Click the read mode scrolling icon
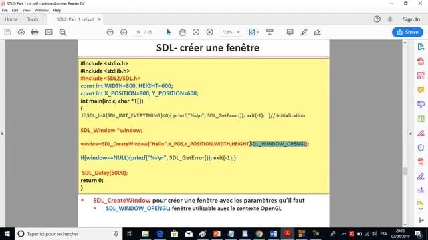This screenshot has height=240, width=428. click(x=270, y=32)
